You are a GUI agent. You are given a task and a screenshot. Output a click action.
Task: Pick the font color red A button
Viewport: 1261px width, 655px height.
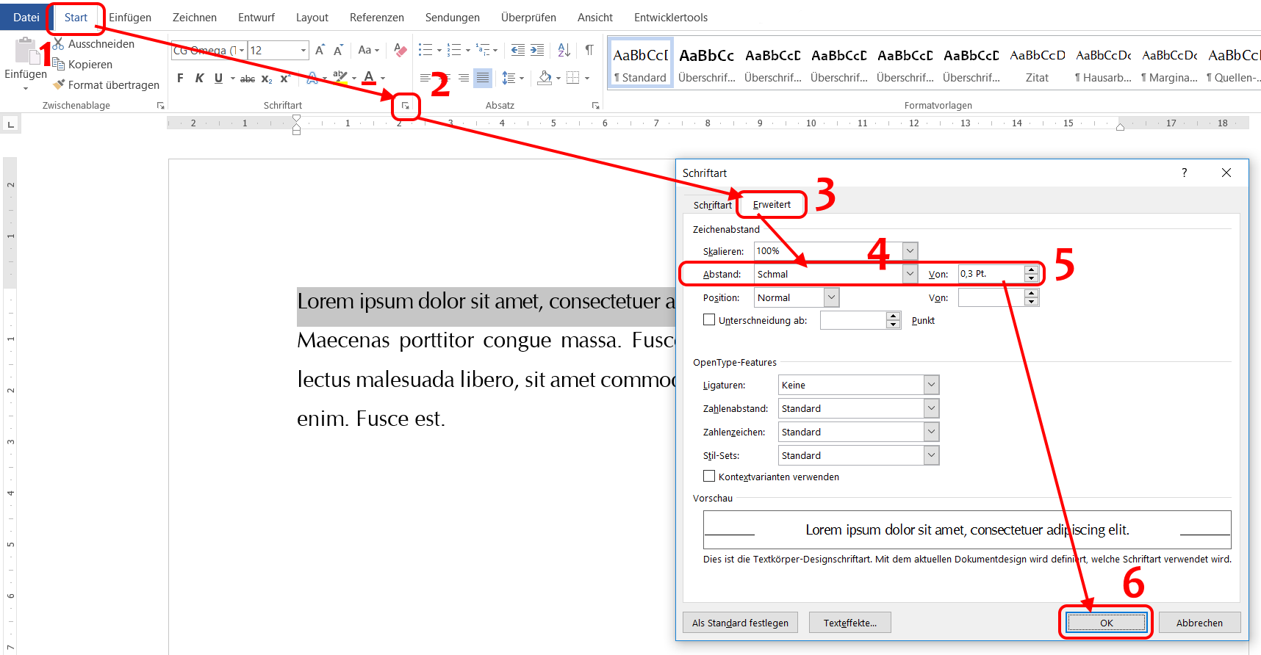[x=369, y=78]
